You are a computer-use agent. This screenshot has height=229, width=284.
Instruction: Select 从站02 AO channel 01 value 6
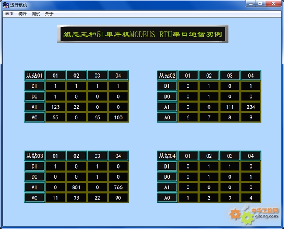(x=188, y=117)
